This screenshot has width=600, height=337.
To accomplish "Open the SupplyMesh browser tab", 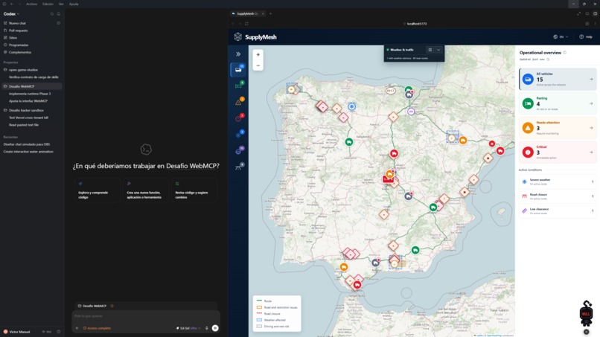I will [248, 14].
